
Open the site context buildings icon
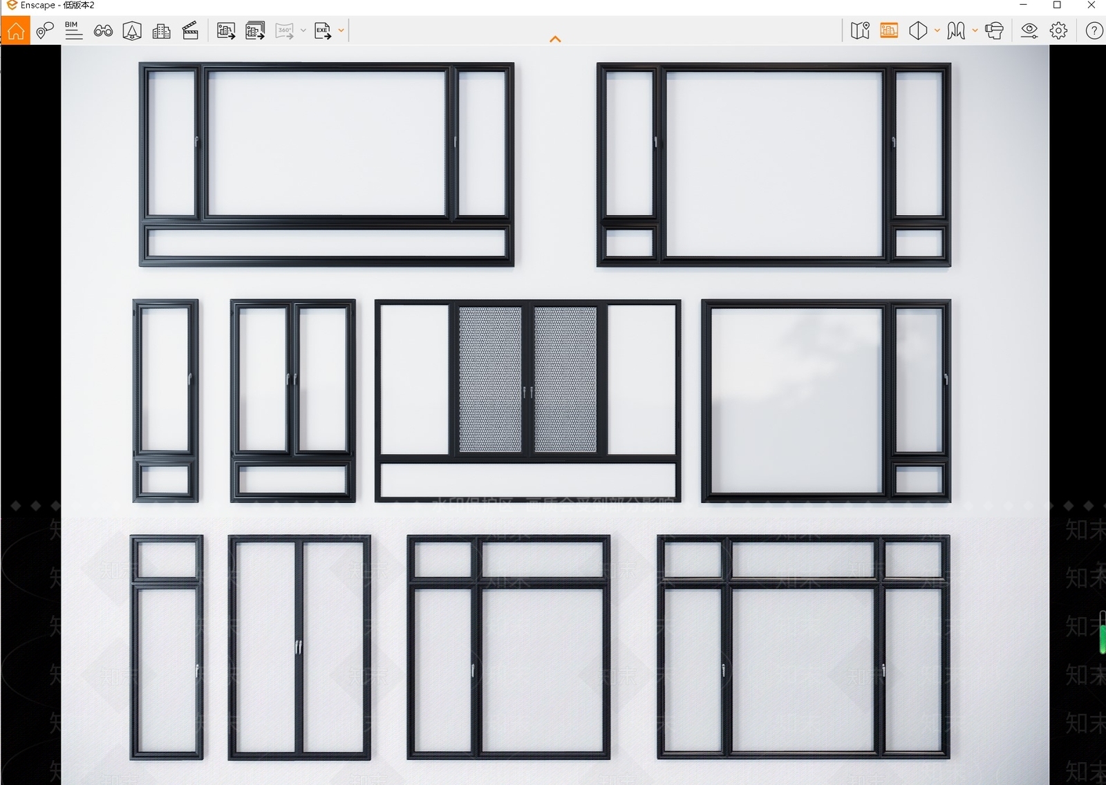tap(161, 30)
